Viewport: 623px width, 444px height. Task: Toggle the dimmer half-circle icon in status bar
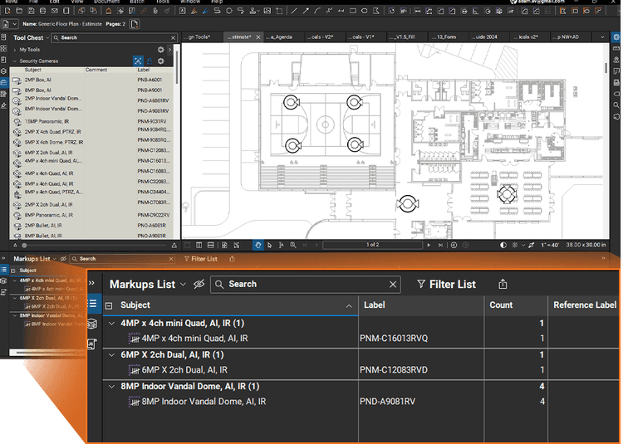[503, 245]
